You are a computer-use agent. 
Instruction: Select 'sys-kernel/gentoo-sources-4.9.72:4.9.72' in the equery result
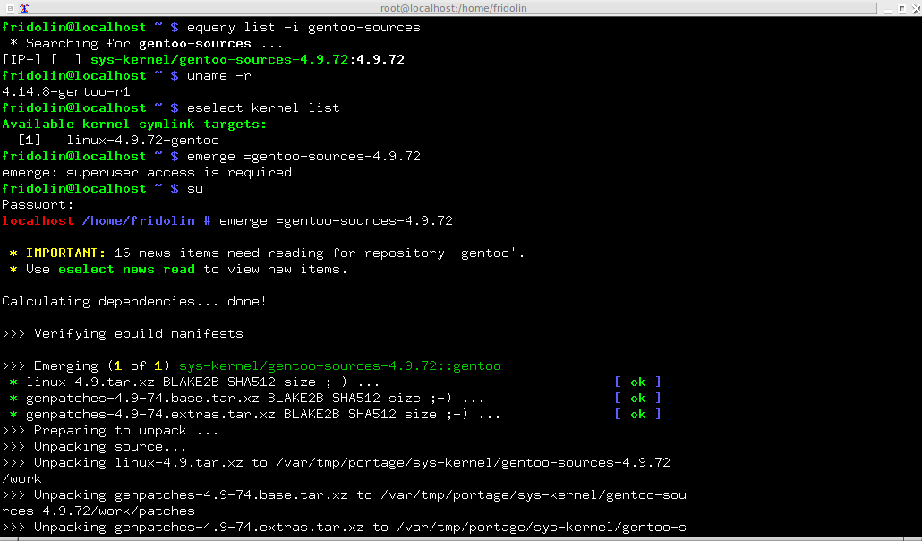[247, 59]
